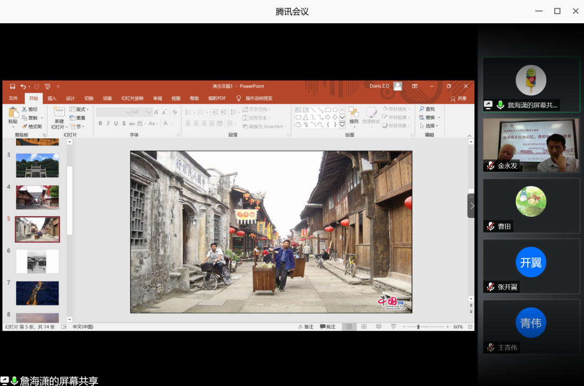Toggle the Notes (备注) pane

click(306, 327)
